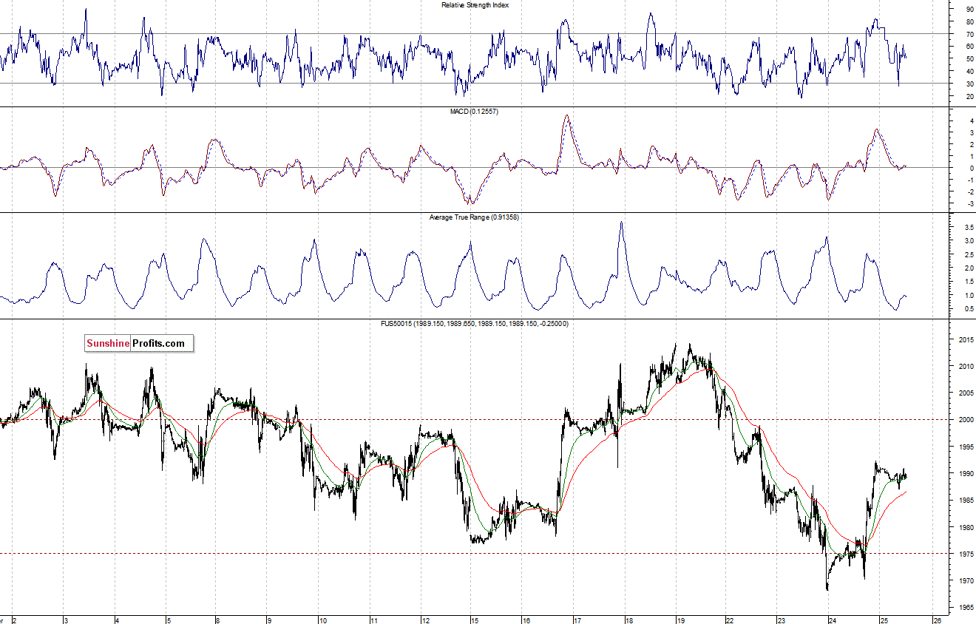976x624 pixels.
Task: Click date label 26 on the time axis
Action: click(936, 620)
